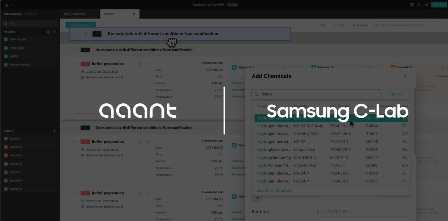Click the Search by Structure link

(274, 191)
